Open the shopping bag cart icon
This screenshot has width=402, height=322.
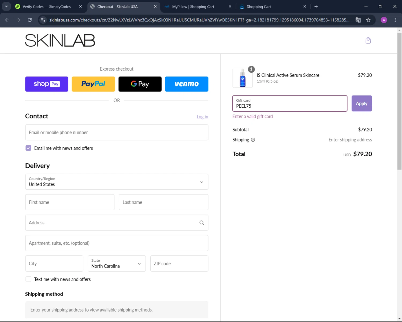(368, 41)
